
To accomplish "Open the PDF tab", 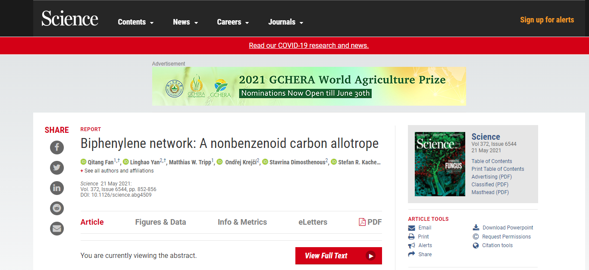I will click(x=370, y=222).
